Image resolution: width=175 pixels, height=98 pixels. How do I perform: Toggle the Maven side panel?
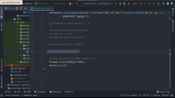click(173, 12)
